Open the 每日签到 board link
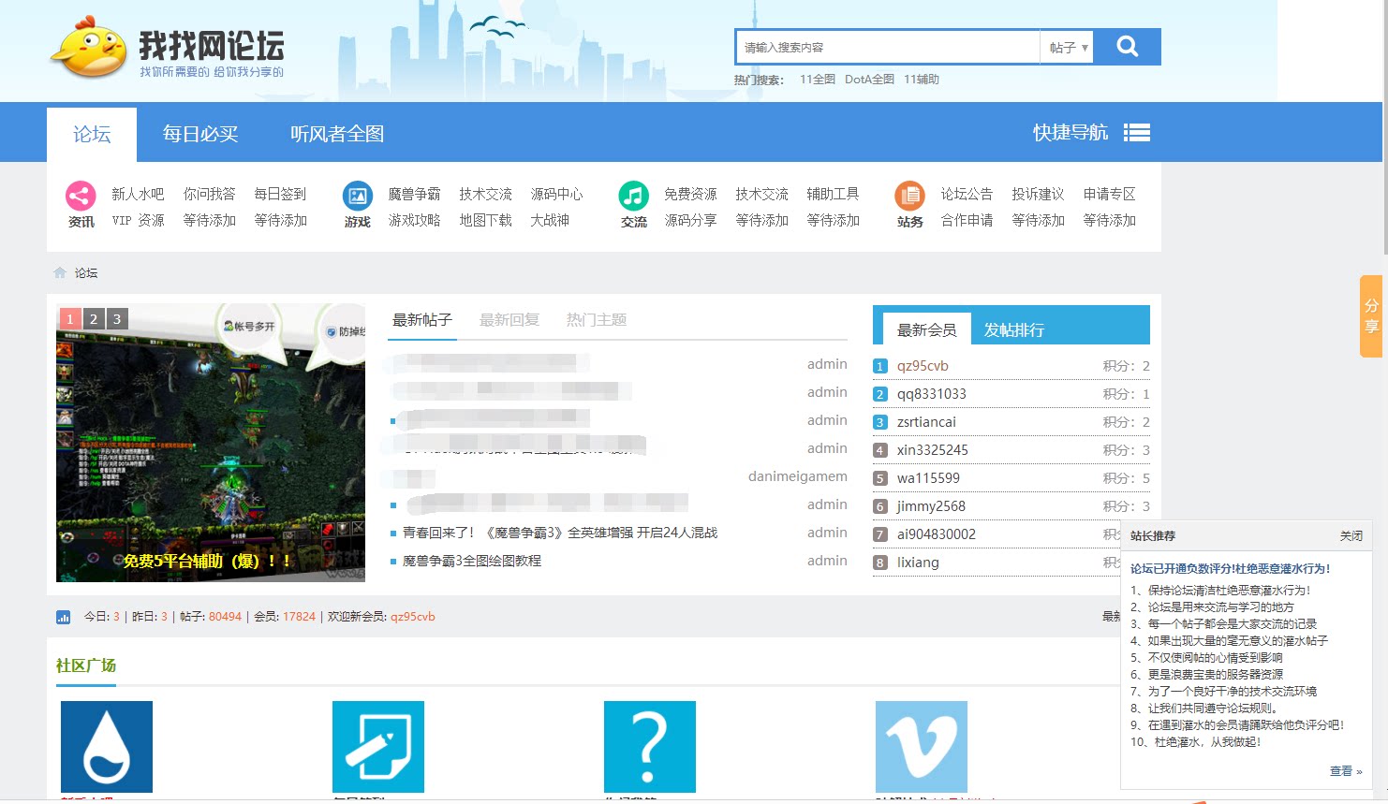The height and width of the screenshot is (804, 1388). click(x=281, y=194)
